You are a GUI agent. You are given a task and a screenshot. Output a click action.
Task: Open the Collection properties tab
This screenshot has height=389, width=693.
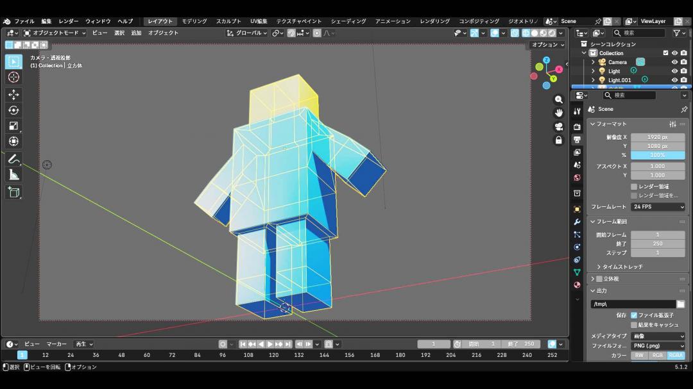pos(577,193)
